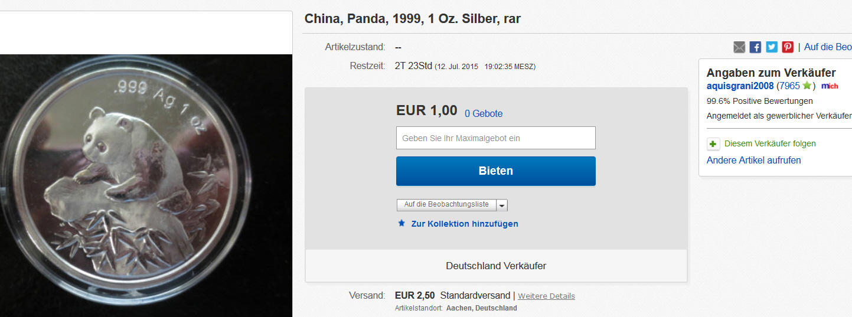The height and width of the screenshot is (317, 852).
Task: Click green plus icon to follow seller
Action: pos(713,143)
